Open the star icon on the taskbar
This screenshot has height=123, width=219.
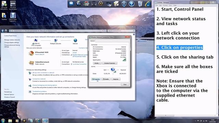24,121
